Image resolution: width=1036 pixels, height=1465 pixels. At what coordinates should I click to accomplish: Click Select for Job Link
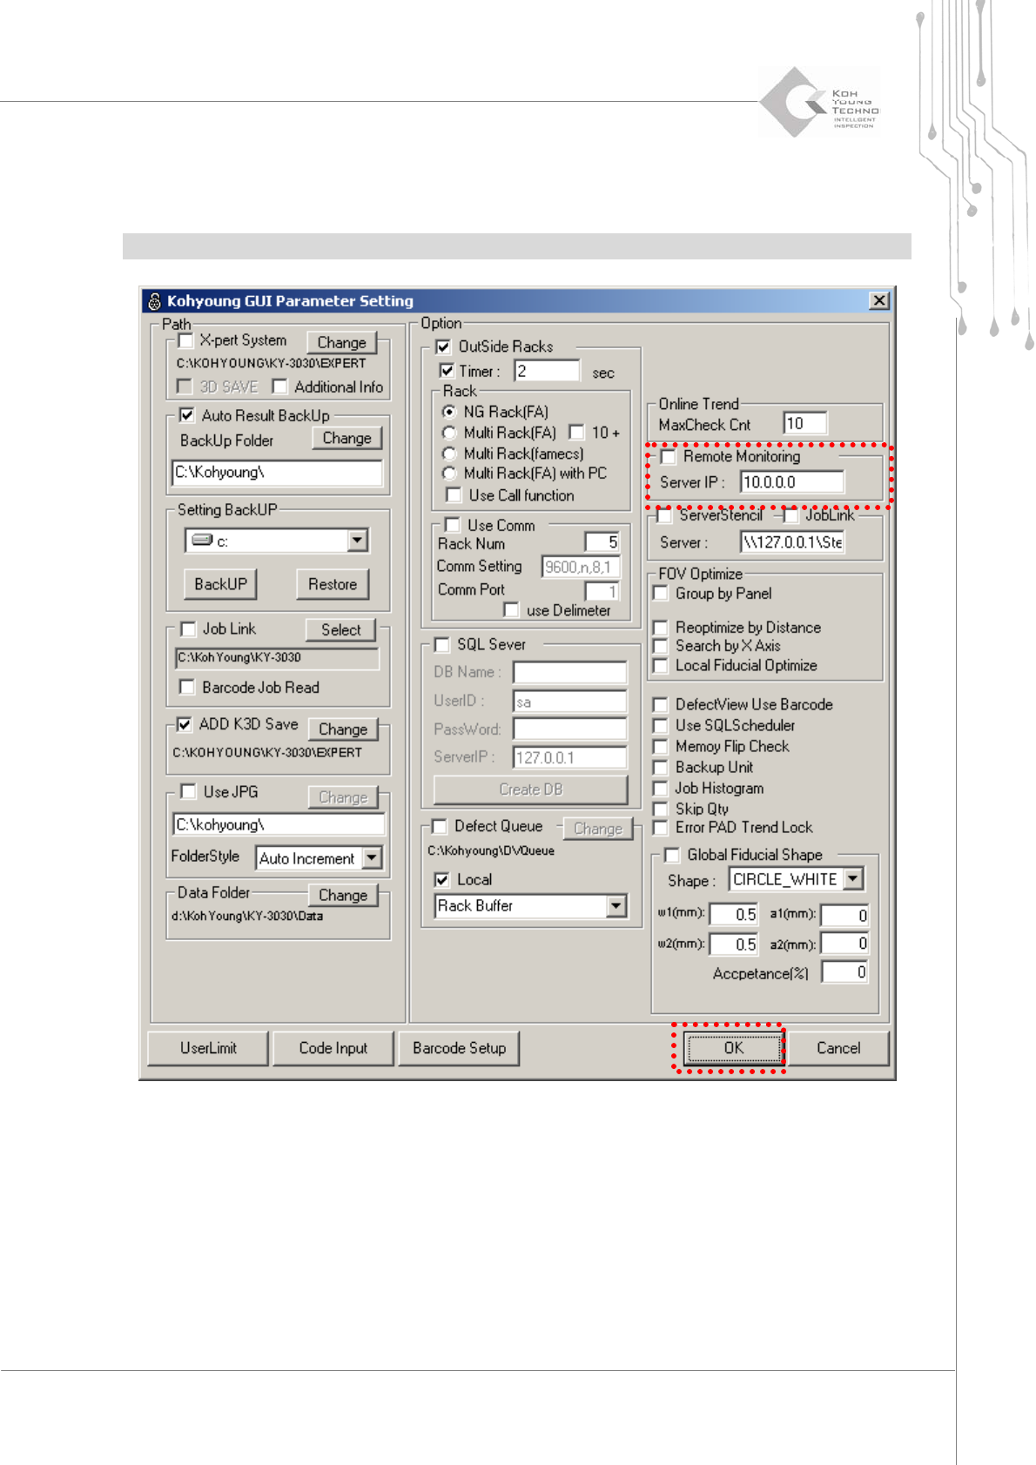(x=340, y=629)
